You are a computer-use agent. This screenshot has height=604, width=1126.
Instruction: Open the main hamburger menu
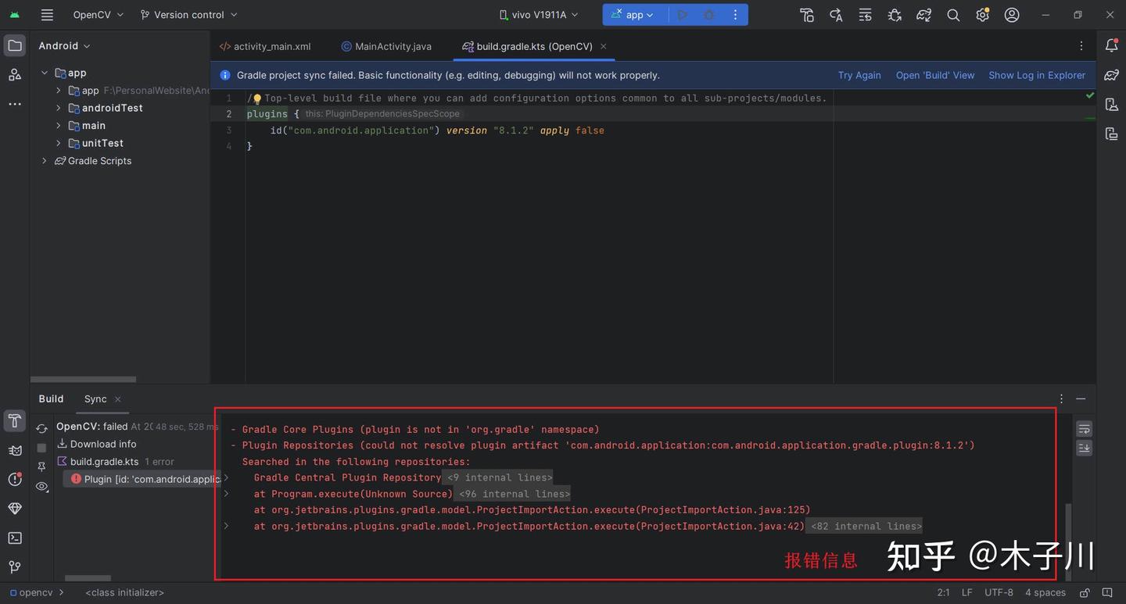coord(46,14)
